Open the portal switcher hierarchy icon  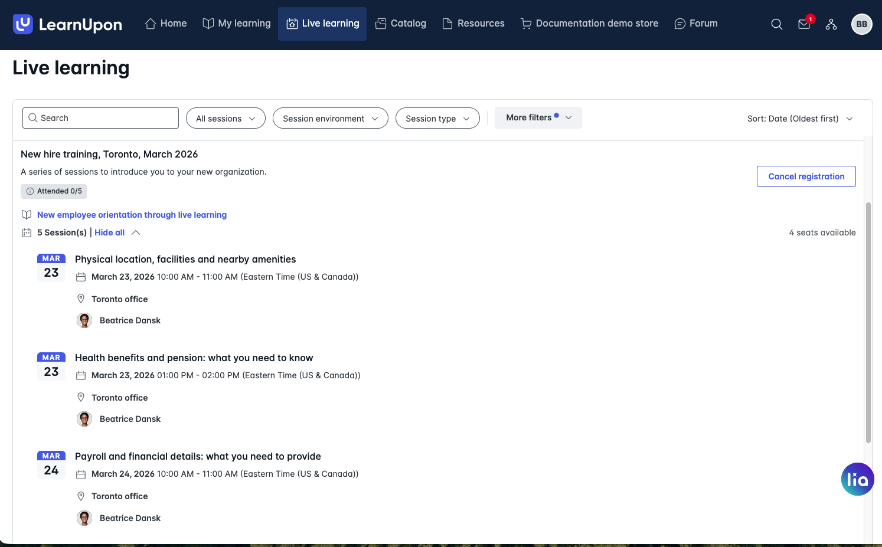point(831,24)
